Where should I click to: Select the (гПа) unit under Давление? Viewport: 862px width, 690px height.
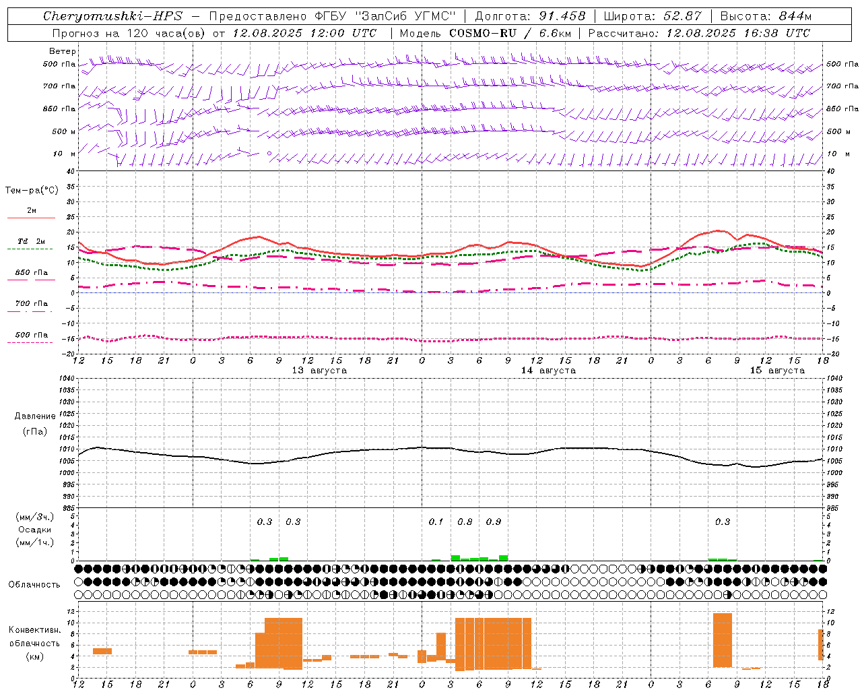click(x=35, y=431)
